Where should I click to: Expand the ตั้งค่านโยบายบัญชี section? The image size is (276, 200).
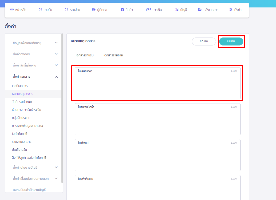point(56,167)
